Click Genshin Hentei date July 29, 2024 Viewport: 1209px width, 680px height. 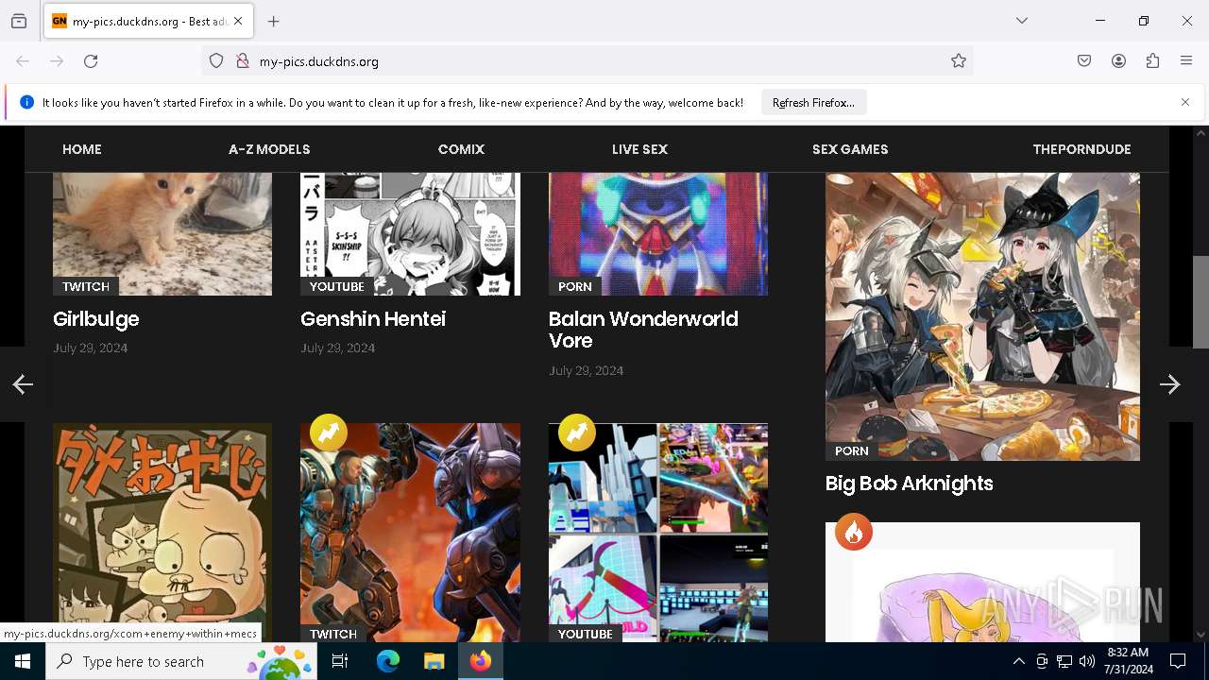click(338, 348)
